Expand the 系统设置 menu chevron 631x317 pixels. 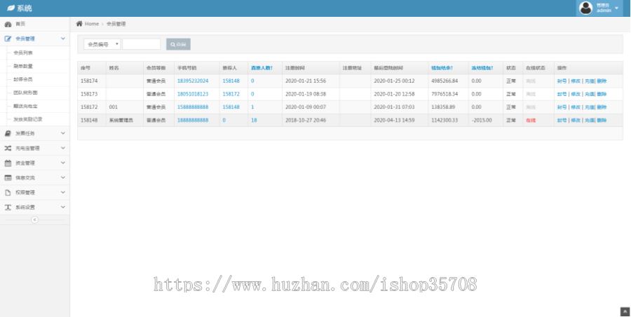(x=63, y=207)
